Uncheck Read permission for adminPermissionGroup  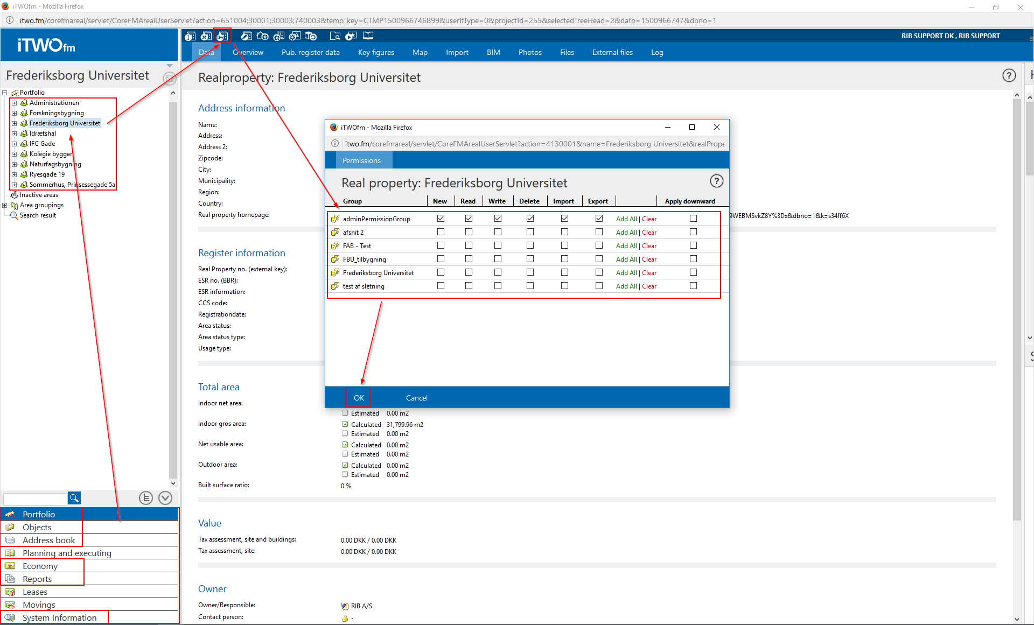[469, 218]
